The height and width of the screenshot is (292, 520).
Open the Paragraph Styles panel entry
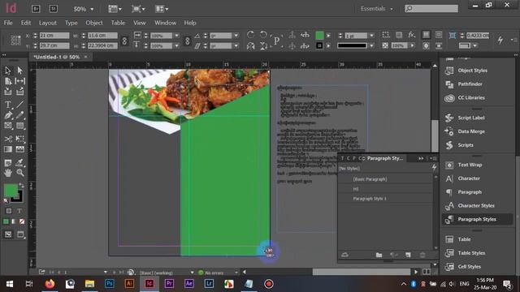(478, 219)
